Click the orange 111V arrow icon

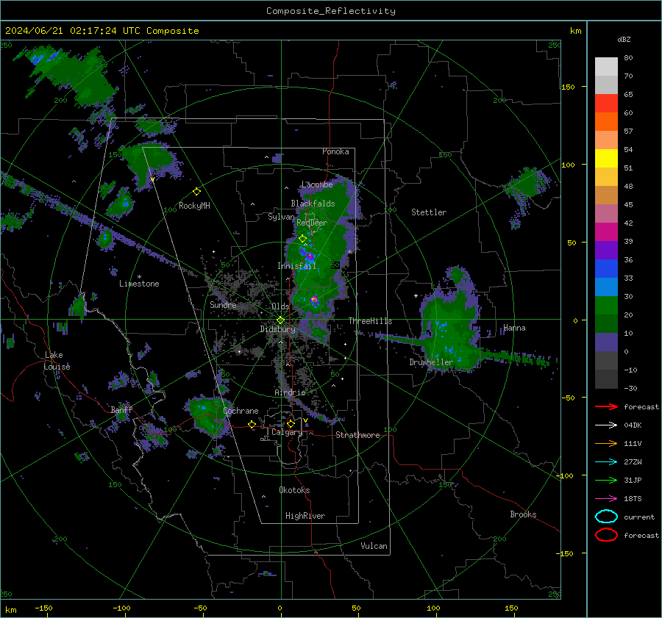606,443
